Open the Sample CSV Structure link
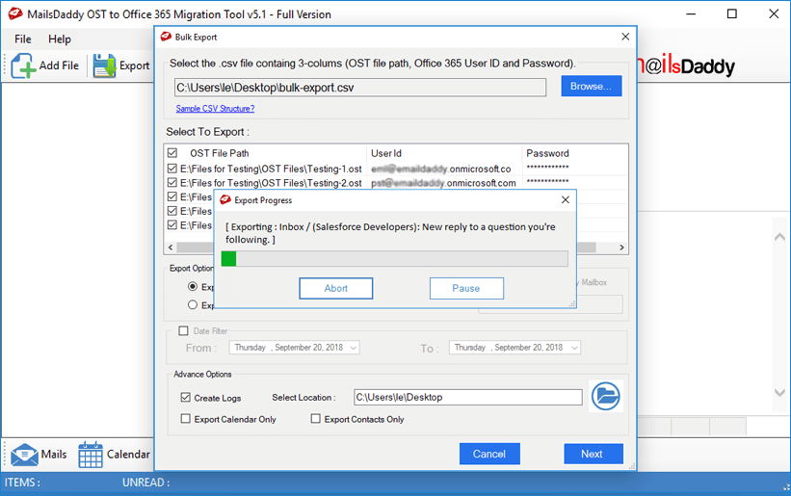The width and height of the screenshot is (791, 496). (215, 109)
